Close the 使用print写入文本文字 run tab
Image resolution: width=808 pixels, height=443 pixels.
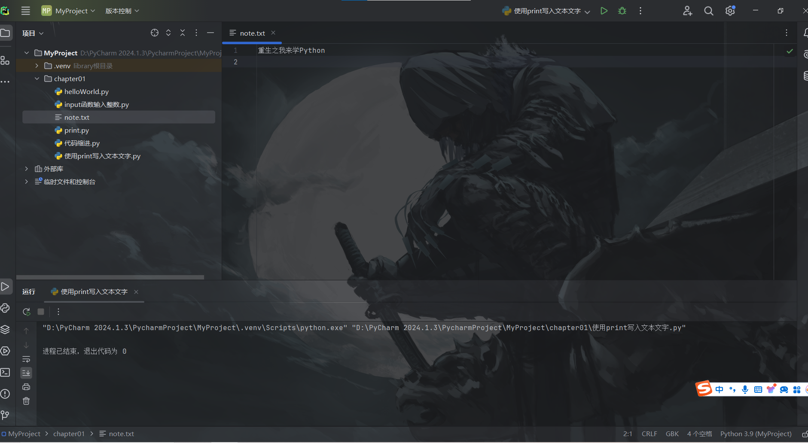(x=136, y=292)
